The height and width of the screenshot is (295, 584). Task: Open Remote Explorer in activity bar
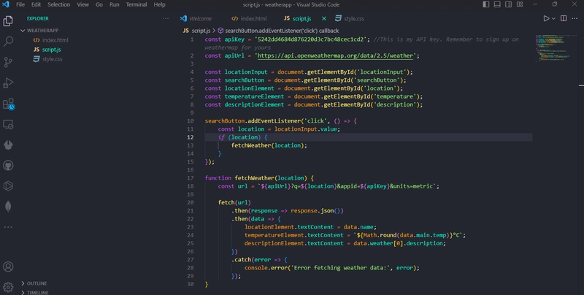point(8,124)
